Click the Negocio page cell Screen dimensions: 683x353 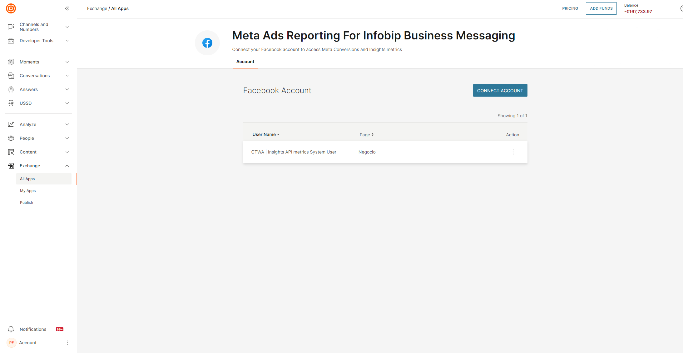point(367,152)
